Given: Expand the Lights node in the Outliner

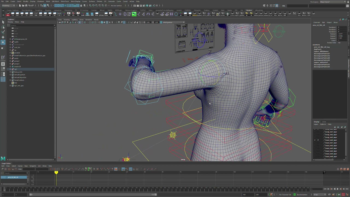Looking at the screenshot, I should [x=10, y=42].
